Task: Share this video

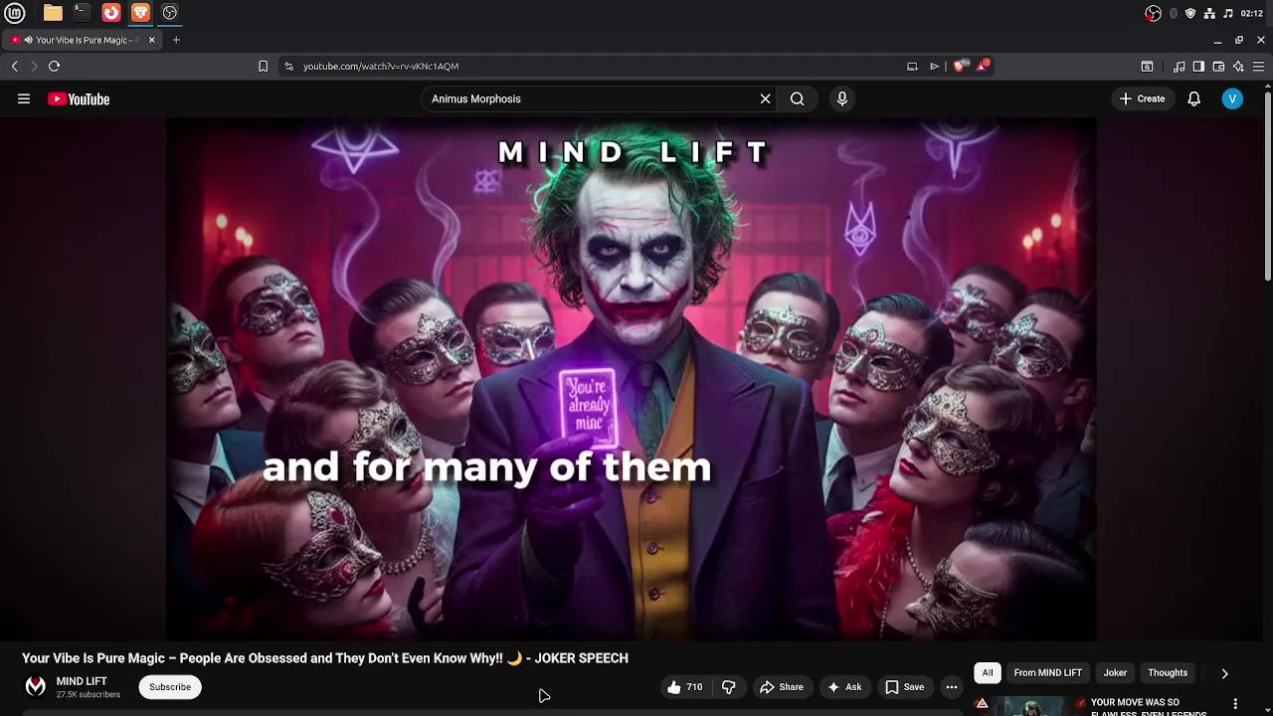Action: click(781, 687)
